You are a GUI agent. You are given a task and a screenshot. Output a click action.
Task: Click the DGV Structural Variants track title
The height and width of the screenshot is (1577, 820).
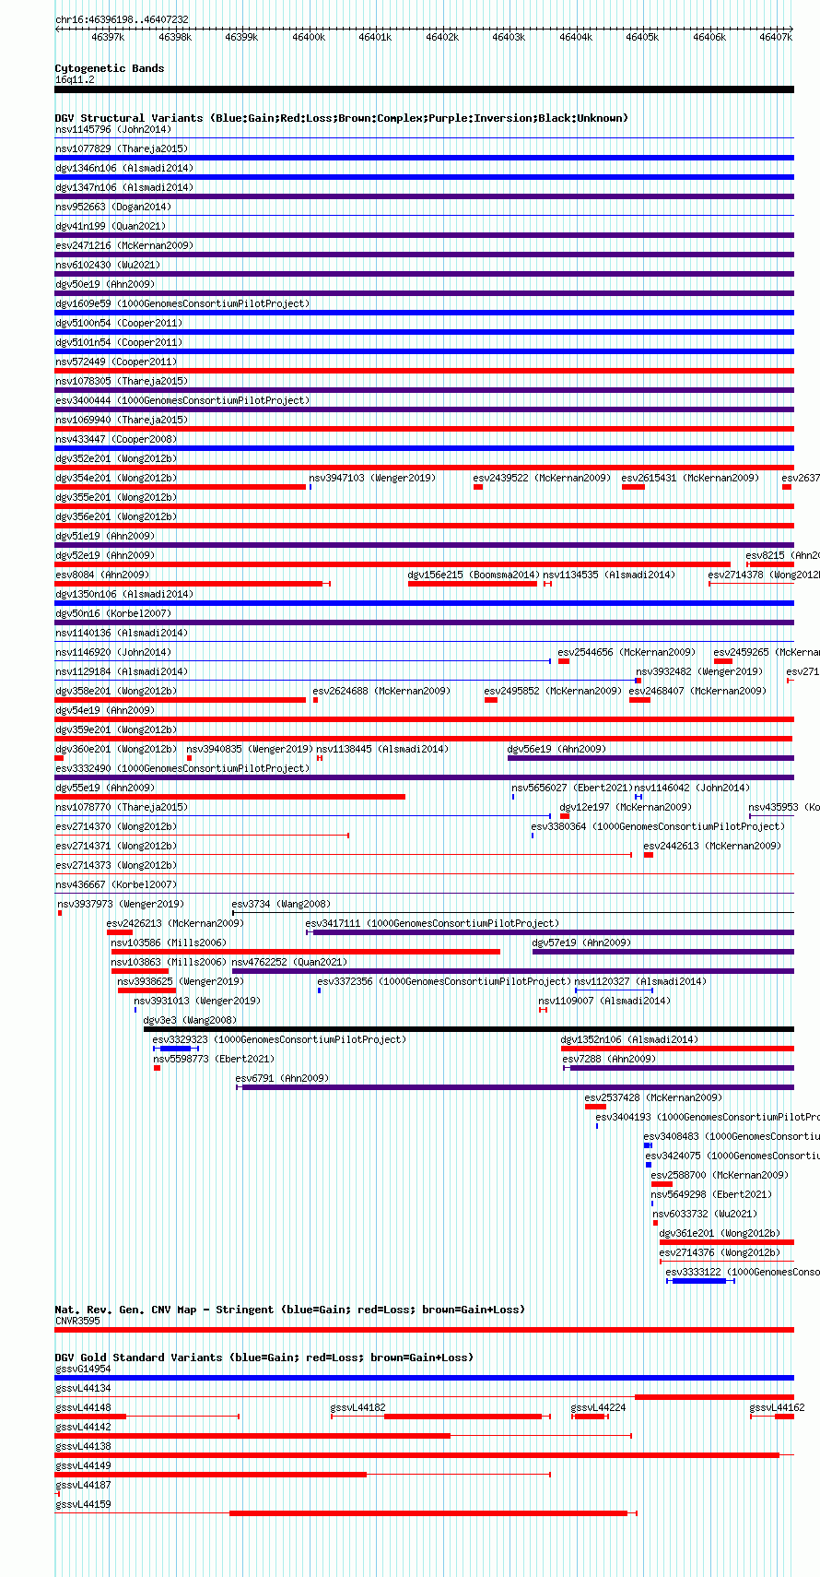pos(342,118)
